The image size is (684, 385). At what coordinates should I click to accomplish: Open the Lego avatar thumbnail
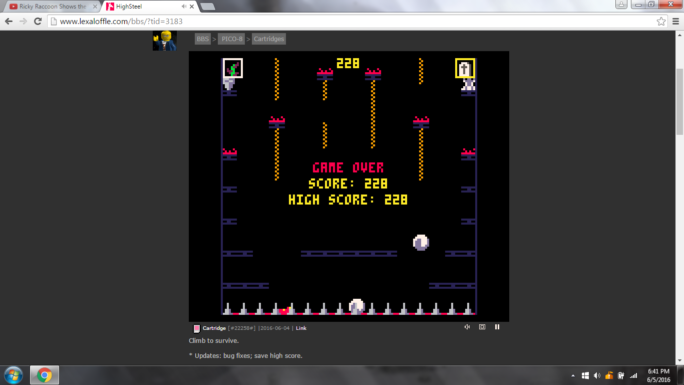tap(165, 41)
